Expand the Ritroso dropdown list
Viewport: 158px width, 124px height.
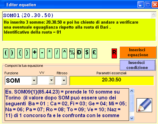[64, 80]
